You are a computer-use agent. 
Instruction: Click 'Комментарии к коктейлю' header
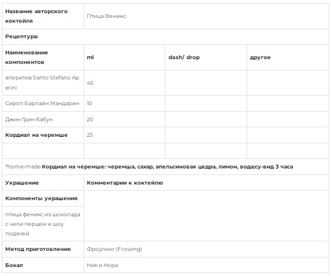125,183
